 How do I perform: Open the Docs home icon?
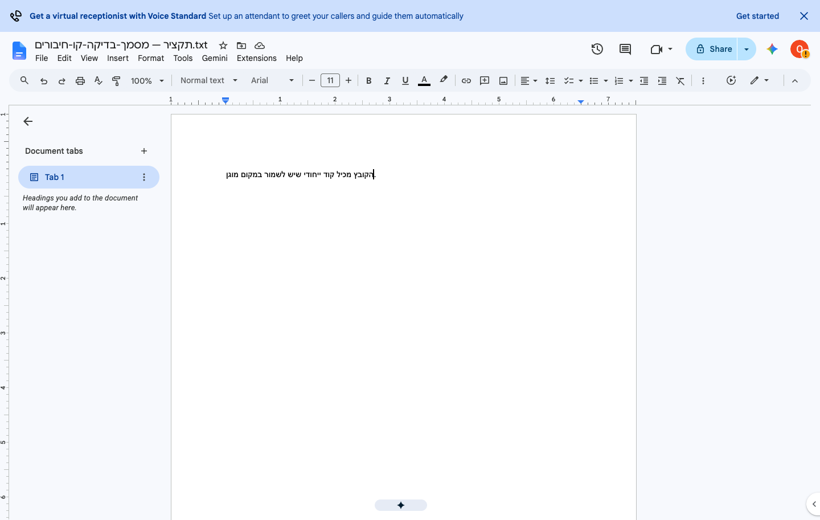click(x=19, y=51)
